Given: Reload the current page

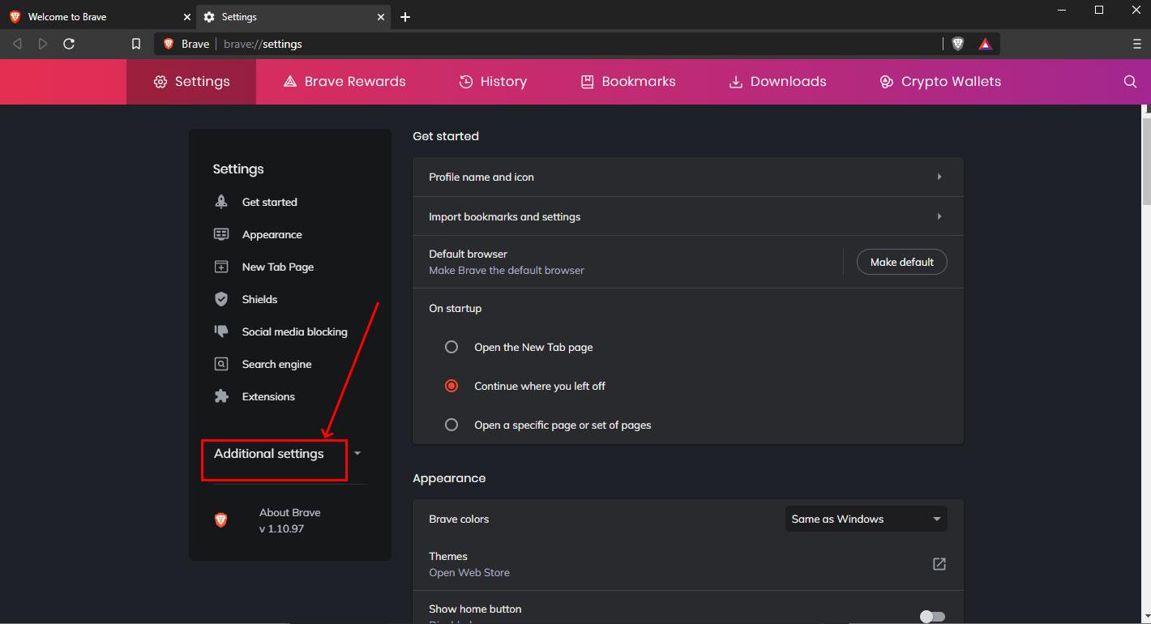Looking at the screenshot, I should (x=69, y=44).
